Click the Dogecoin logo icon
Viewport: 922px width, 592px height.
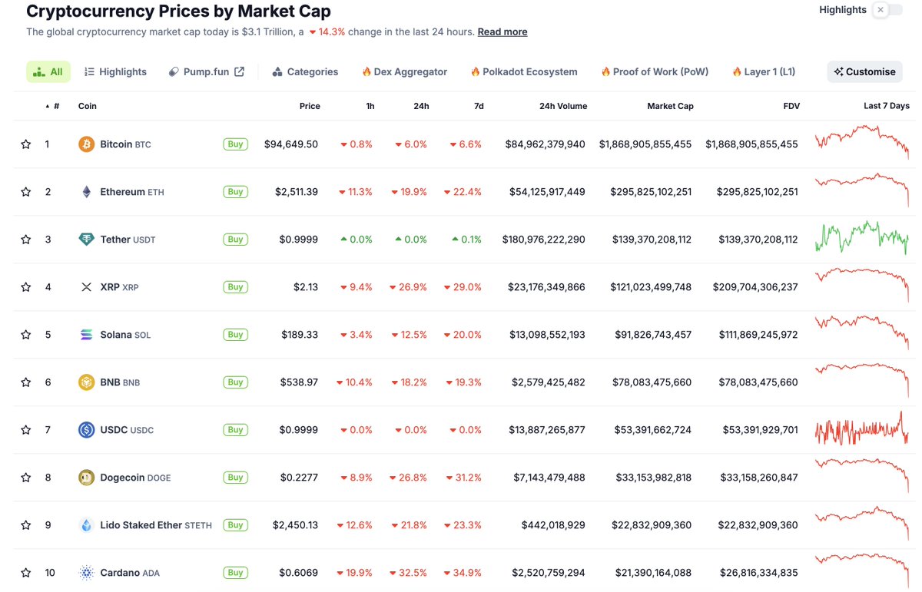point(87,478)
